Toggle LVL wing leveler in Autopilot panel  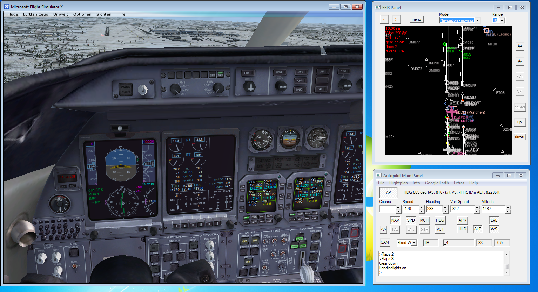(494, 220)
